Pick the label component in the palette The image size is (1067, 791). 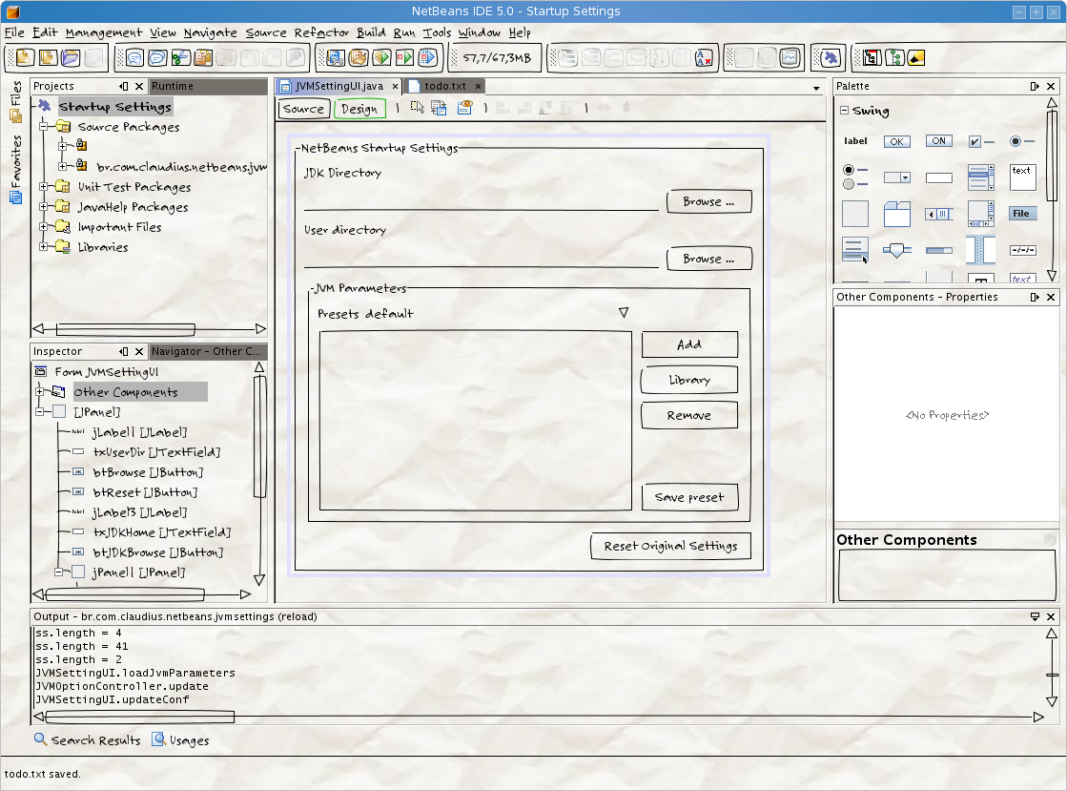(855, 141)
